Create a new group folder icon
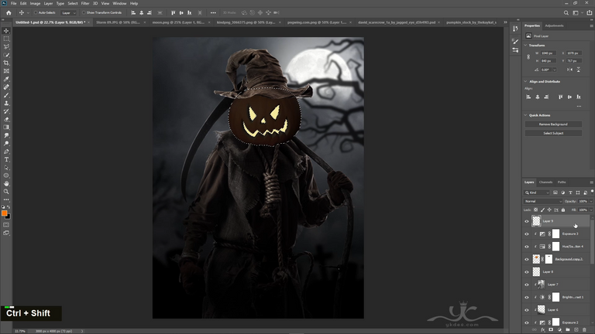Image resolution: width=595 pixels, height=334 pixels. 568,330
